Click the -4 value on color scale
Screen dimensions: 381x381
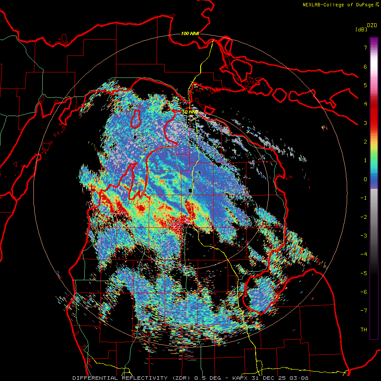click(x=364, y=254)
